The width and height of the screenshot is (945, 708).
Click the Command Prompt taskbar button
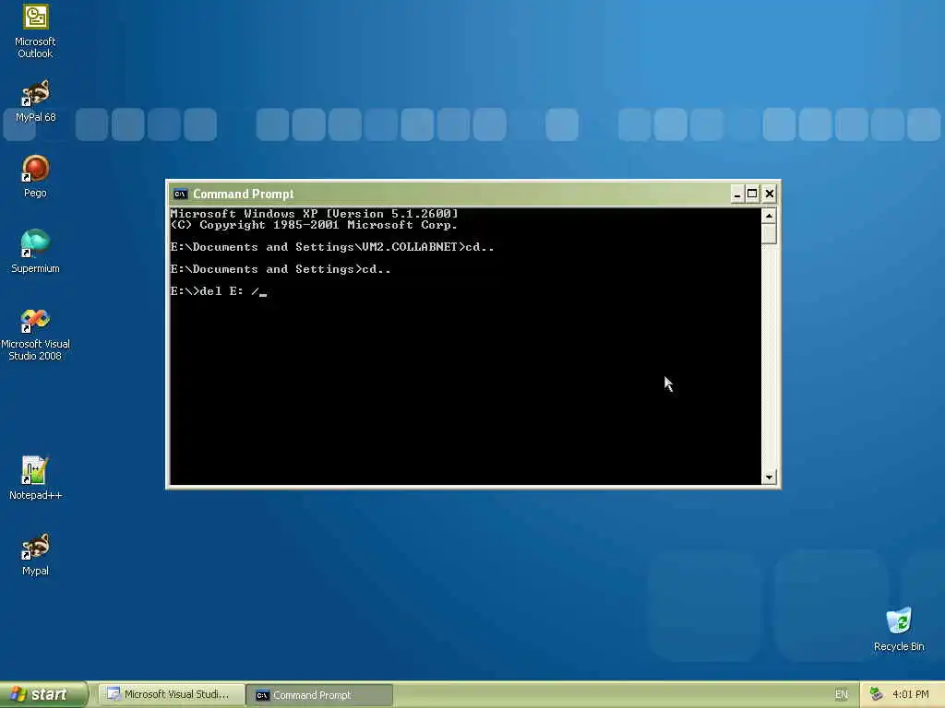coord(320,695)
